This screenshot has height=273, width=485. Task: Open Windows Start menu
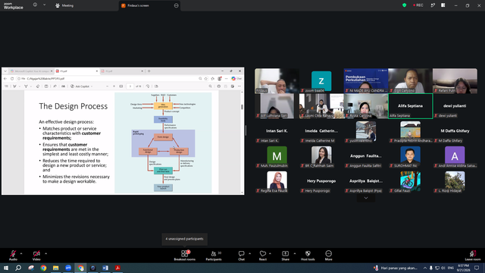pos(5,268)
